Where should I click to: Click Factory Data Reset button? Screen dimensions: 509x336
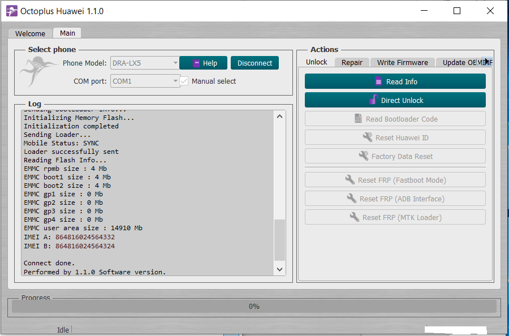[395, 156]
